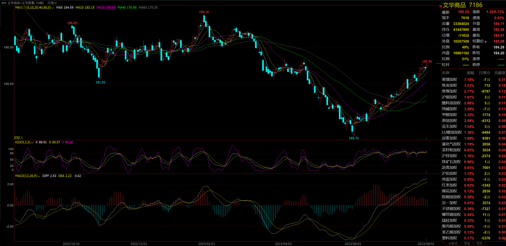Click the 165.72 low price label

(x=354, y=138)
